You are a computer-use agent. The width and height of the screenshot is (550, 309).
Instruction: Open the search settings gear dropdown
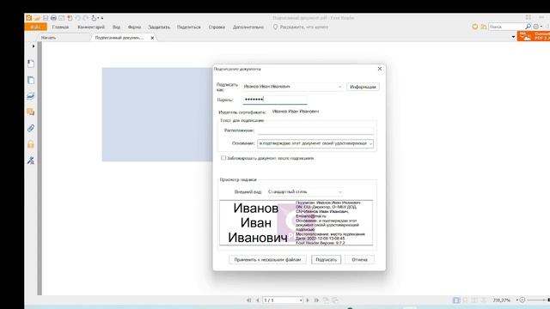pyautogui.click(x=538, y=27)
